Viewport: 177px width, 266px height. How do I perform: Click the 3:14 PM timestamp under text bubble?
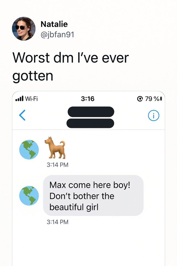(58, 222)
